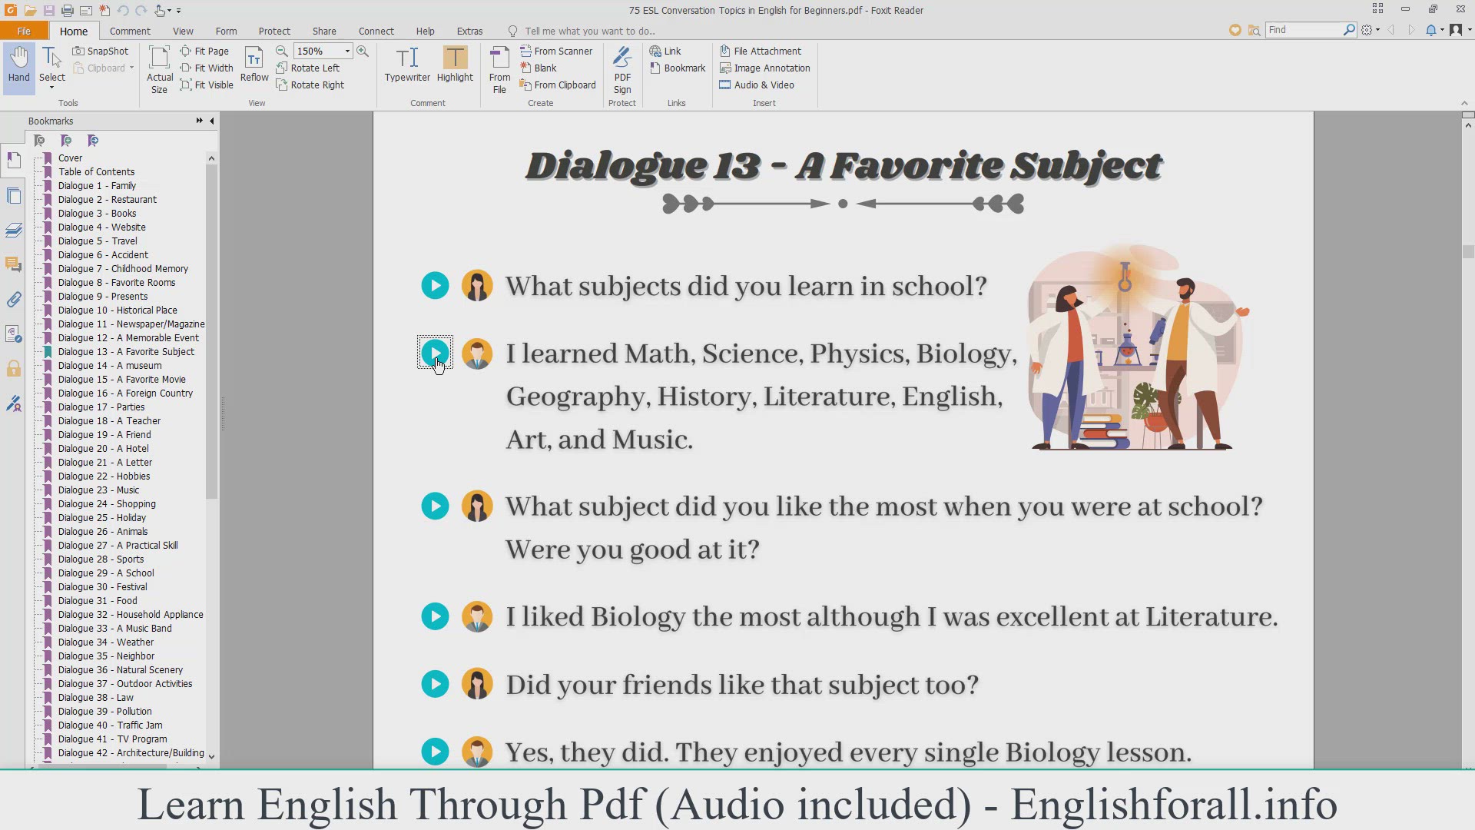This screenshot has height=830, width=1475.
Task: Open the File menu
Action: (24, 31)
